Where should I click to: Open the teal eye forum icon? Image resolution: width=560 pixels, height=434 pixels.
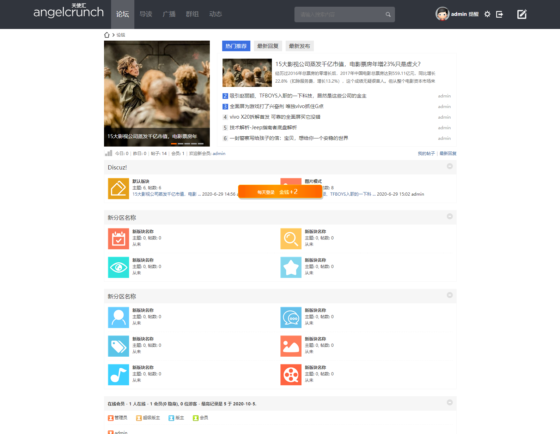pyautogui.click(x=118, y=267)
